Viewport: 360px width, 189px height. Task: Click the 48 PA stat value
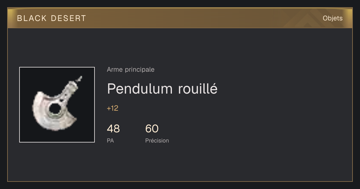coord(113,129)
